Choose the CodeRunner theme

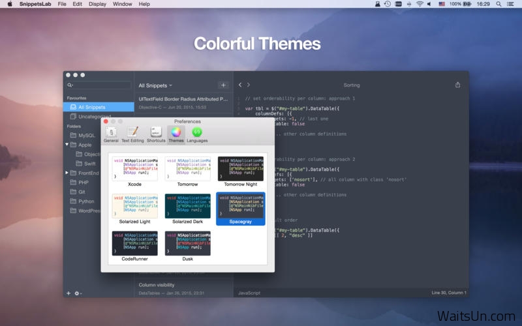pyautogui.click(x=135, y=246)
